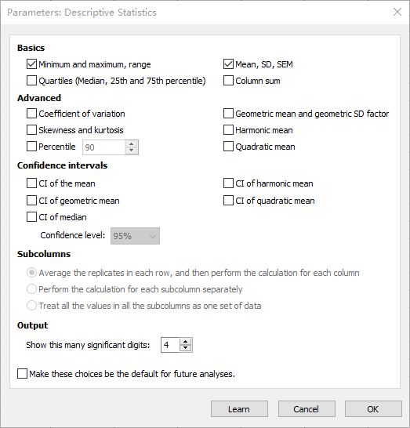Open the Confidence level 95% dropdown
The image size is (410, 428).
tap(135, 236)
